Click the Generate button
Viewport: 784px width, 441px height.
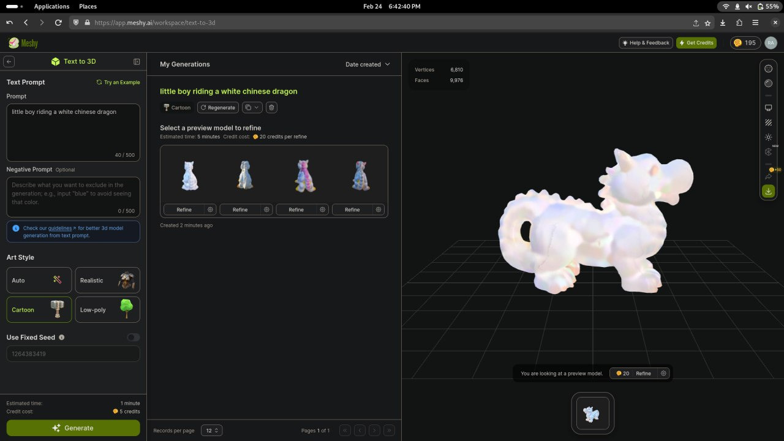[73, 428]
